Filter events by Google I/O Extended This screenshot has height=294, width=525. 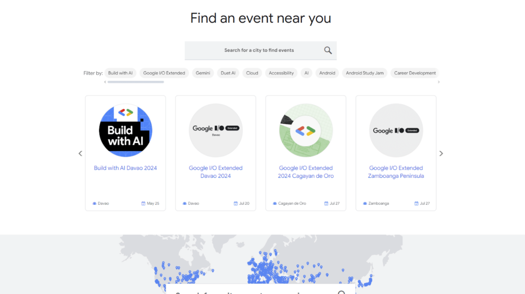pyautogui.click(x=164, y=73)
